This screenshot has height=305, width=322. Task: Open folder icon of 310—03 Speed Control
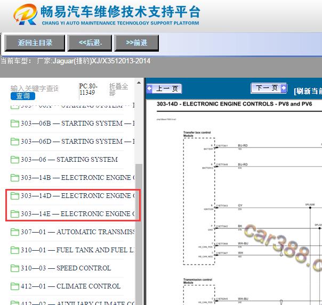point(14,268)
